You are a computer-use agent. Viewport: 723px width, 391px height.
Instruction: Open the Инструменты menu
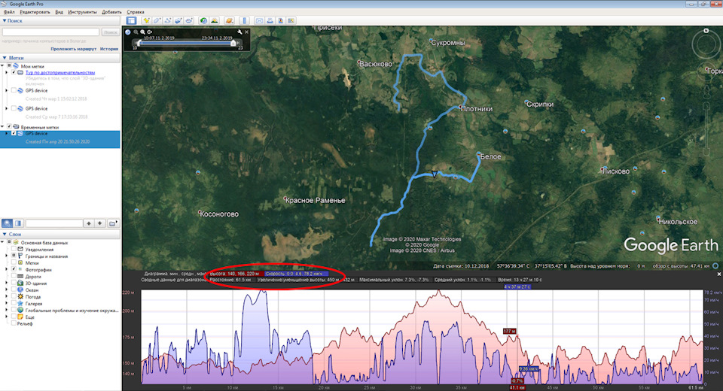pos(83,12)
